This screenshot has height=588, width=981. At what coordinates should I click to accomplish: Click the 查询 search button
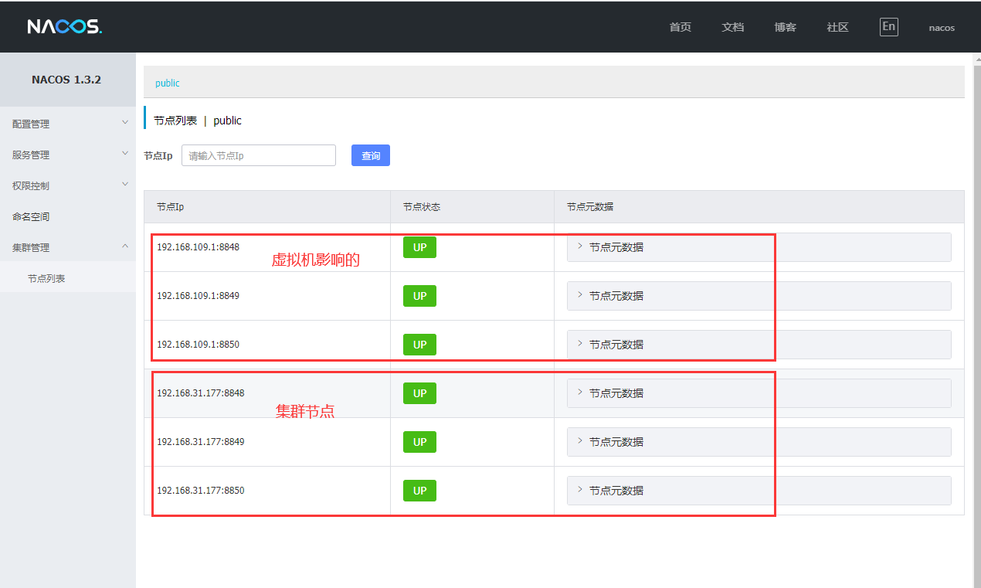pyautogui.click(x=371, y=155)
